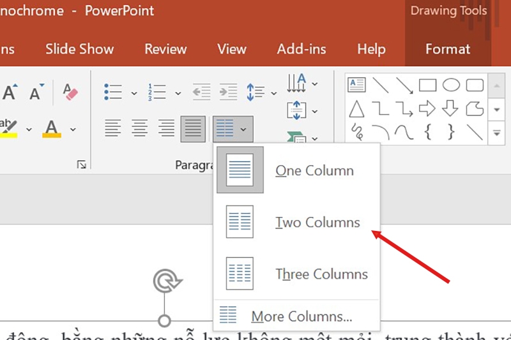This screenshot has height=340, width=511.
Task: Apply the yellow text highlight color
Action: [x=8, y=129]
